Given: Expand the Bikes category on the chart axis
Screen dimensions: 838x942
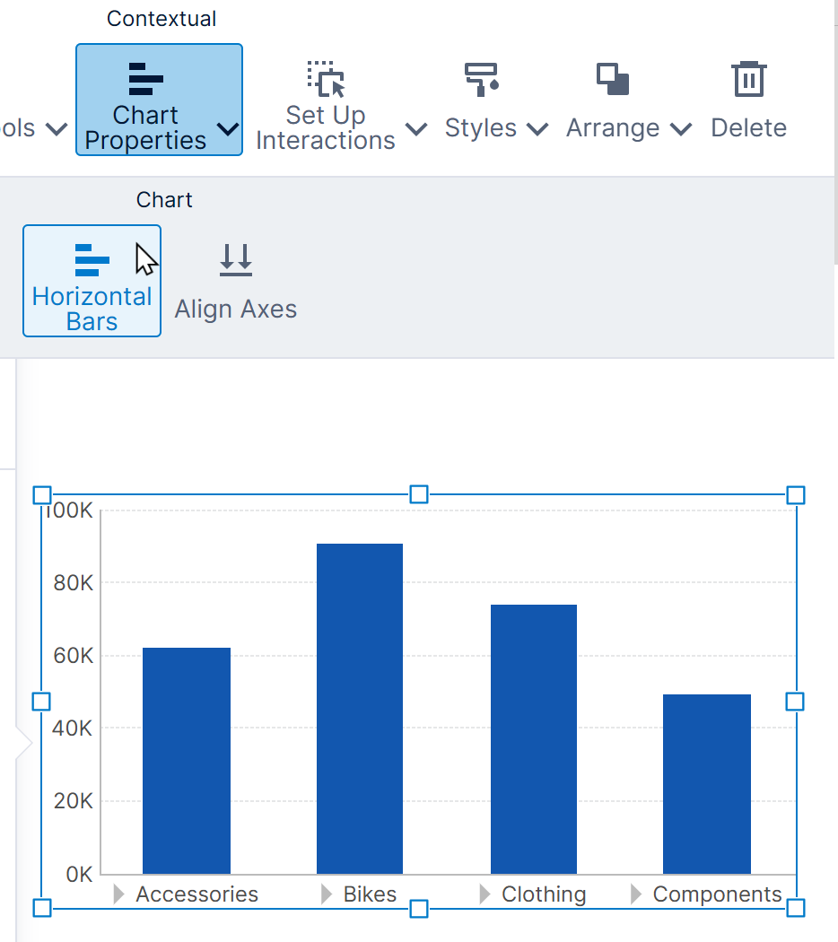Looking at the screenshot, I should point(324,894).
